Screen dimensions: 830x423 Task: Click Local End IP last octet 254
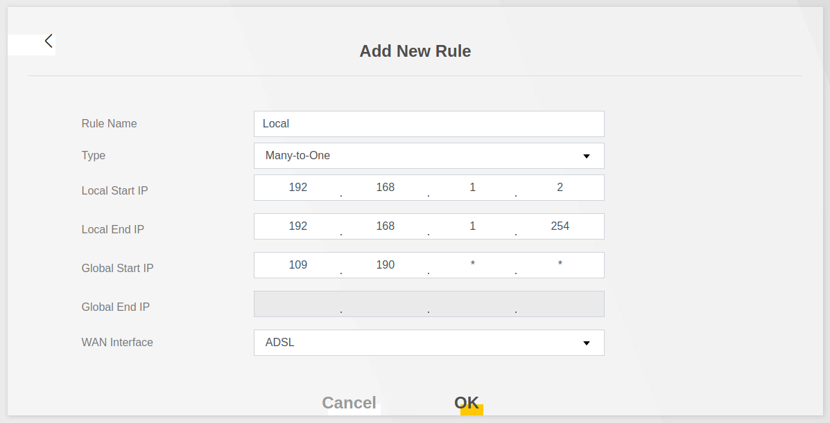pos(560,226)
